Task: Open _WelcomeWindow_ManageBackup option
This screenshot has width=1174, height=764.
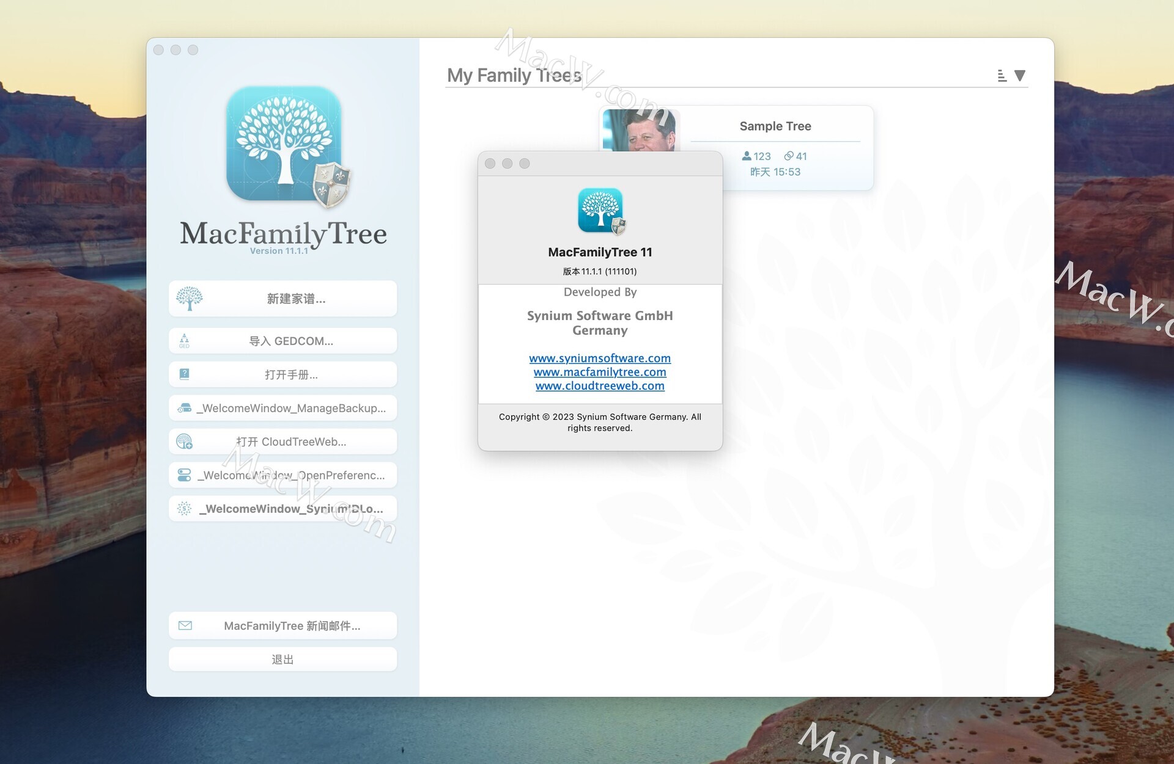Action: pos(282,408)
